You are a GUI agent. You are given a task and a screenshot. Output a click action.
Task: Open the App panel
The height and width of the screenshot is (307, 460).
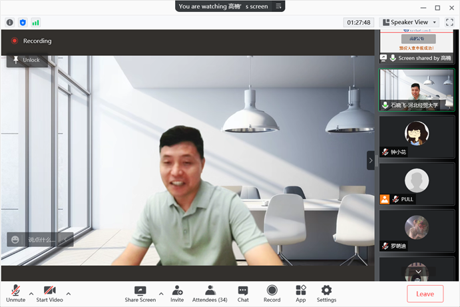(x=301, y=293)
